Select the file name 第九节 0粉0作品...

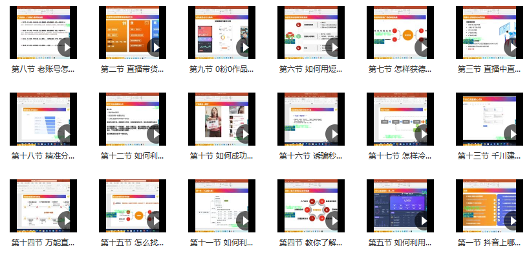pyautogui.click(x=222, y=69)
